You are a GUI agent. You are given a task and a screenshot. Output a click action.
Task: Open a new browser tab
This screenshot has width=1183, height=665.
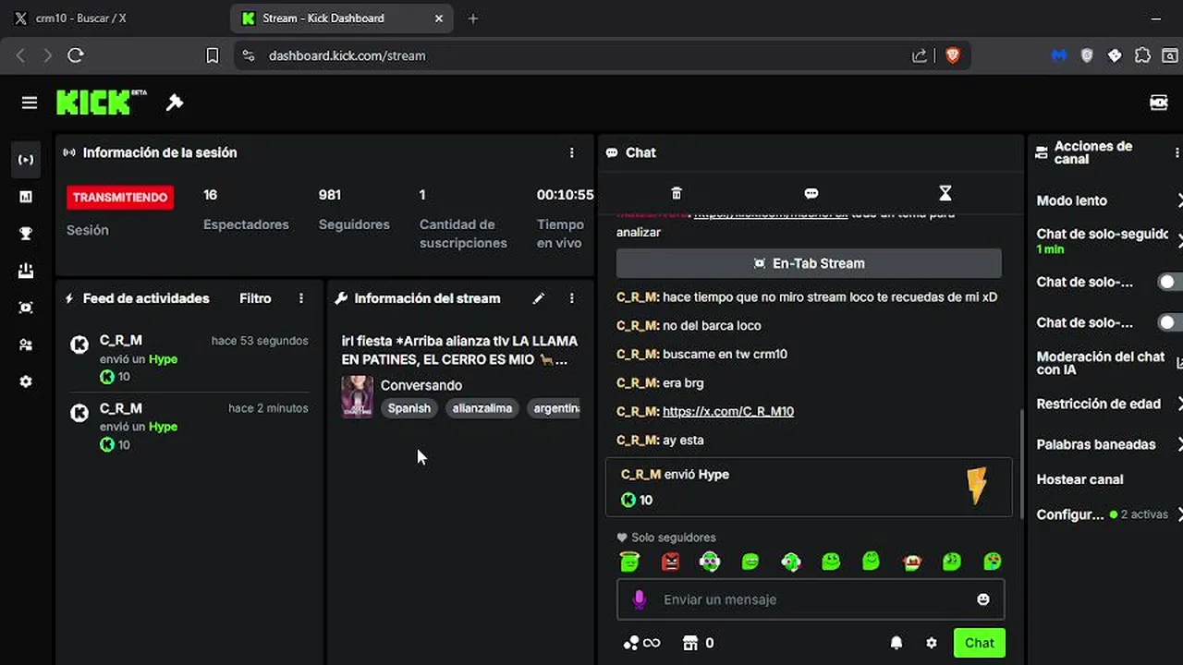pos(473,18)
